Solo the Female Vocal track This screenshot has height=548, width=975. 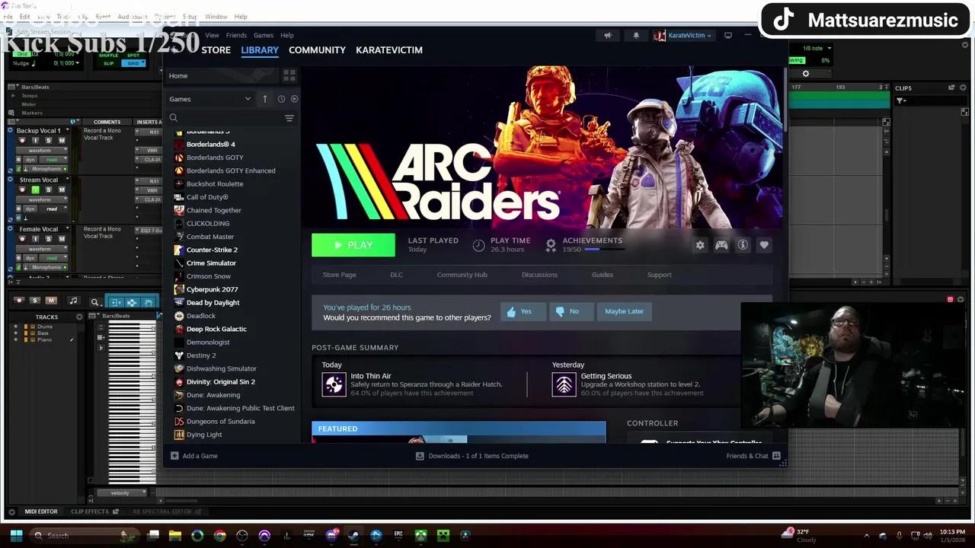(49, 239)
